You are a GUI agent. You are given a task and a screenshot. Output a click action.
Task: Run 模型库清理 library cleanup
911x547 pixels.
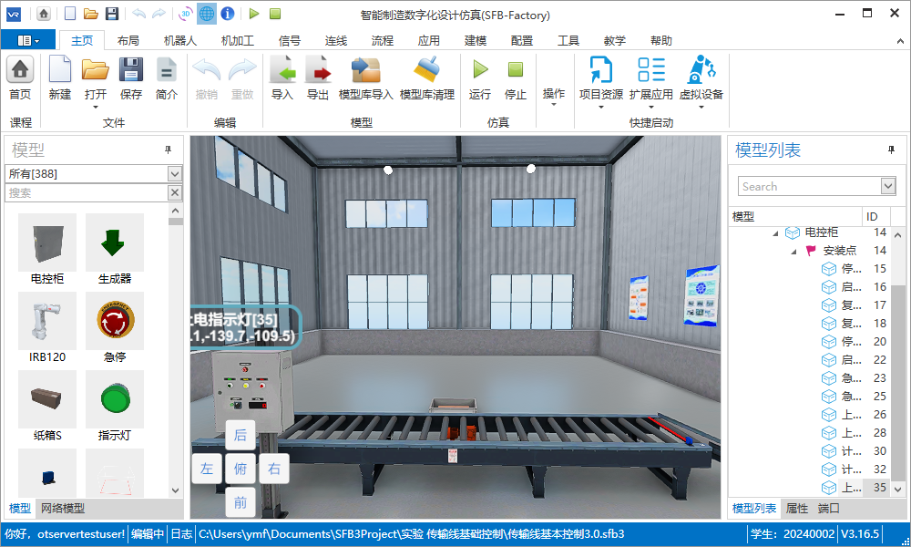(427, 70)
